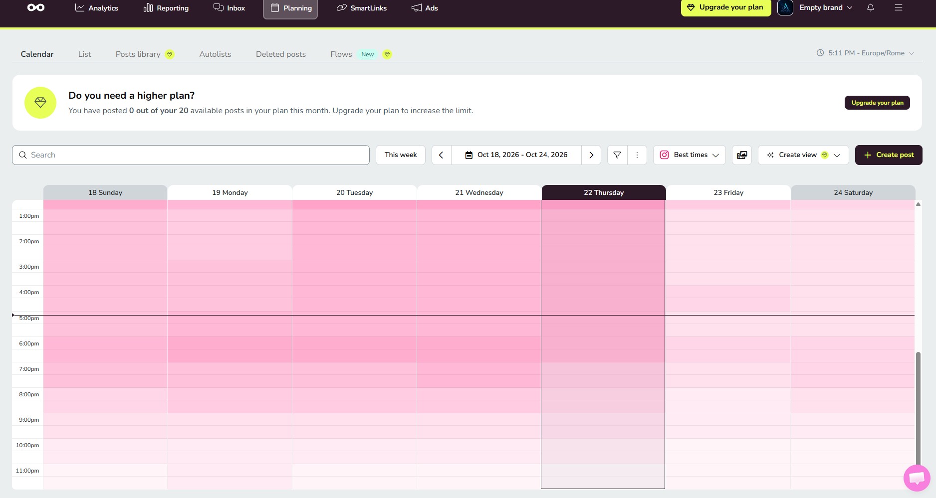
Task: Click the yellow Upgrade your plan button
Action: point(726,7)
